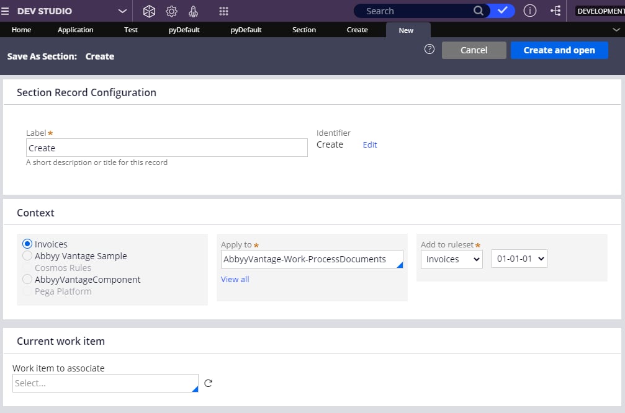
Task: Switch to the Application tab
Action: click(x=75, y=30)
